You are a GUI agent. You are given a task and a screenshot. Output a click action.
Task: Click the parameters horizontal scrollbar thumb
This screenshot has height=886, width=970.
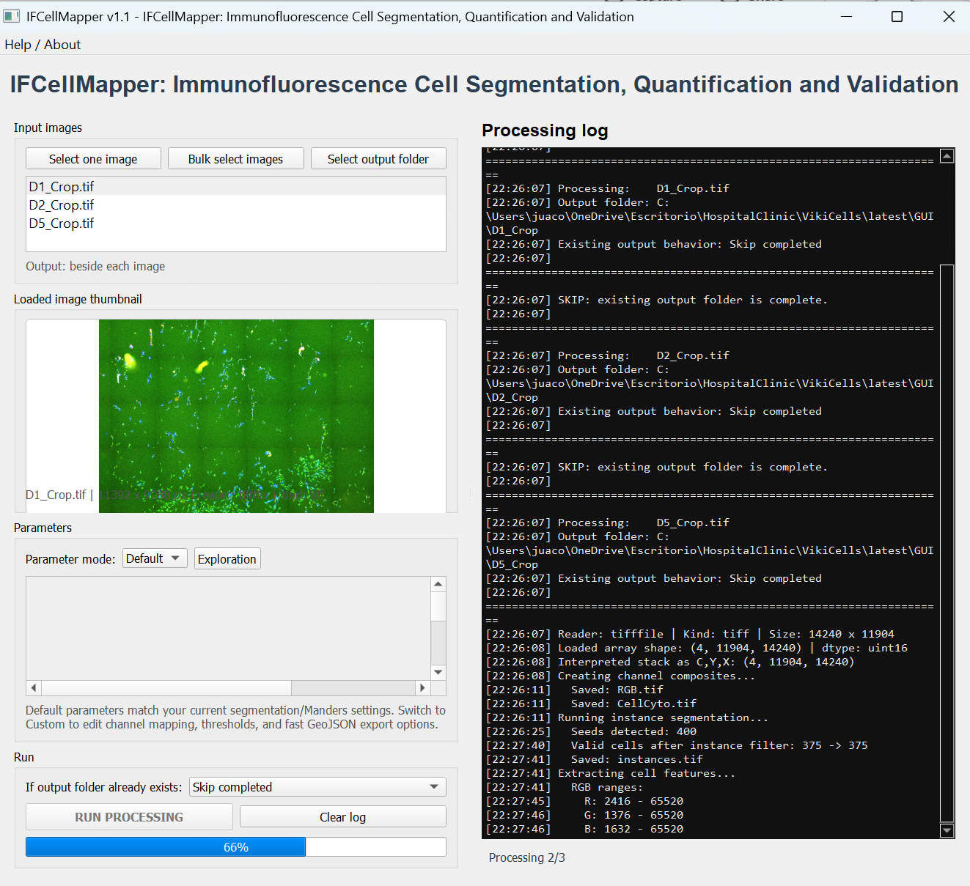point(166,688)
